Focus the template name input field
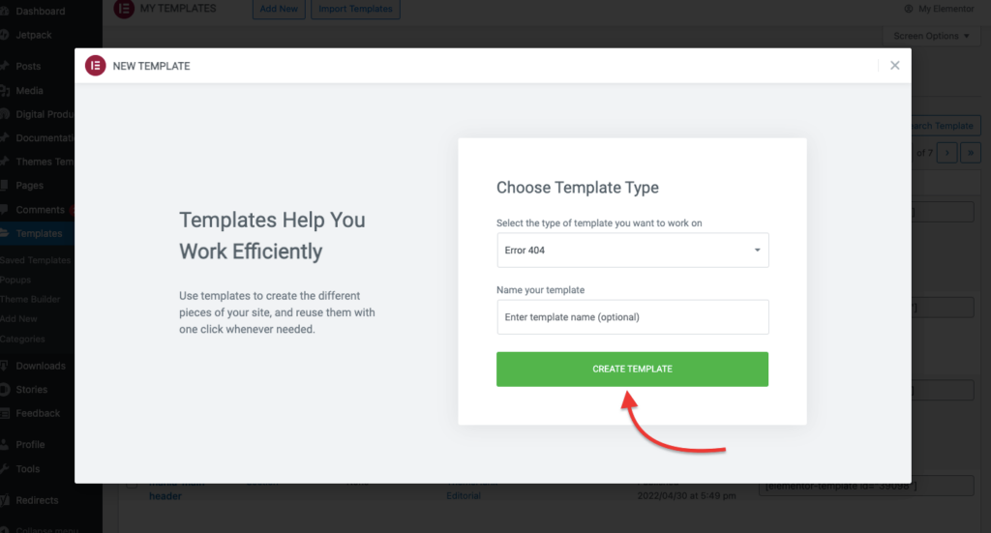 click(633, 317)
